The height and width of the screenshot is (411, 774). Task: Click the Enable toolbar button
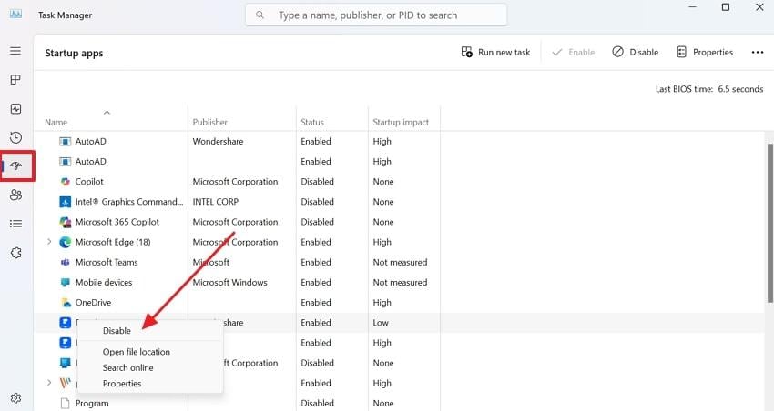pos(573,52)
